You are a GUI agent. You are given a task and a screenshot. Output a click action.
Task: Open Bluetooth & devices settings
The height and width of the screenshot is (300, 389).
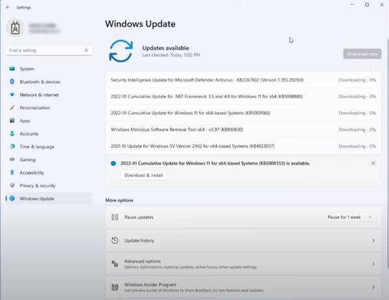(x=49, y=82)
